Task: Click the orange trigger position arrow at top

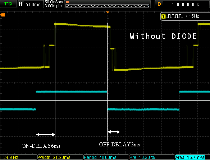Action: click(x=108, y=13)
